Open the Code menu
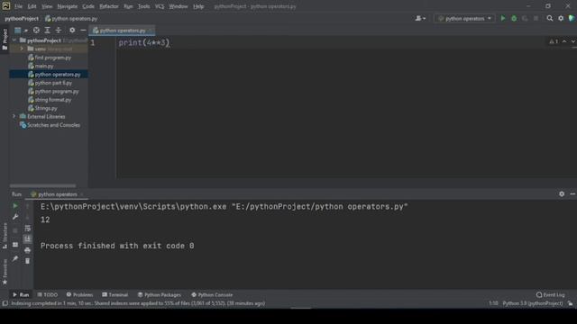 click(x=88, y=6)
